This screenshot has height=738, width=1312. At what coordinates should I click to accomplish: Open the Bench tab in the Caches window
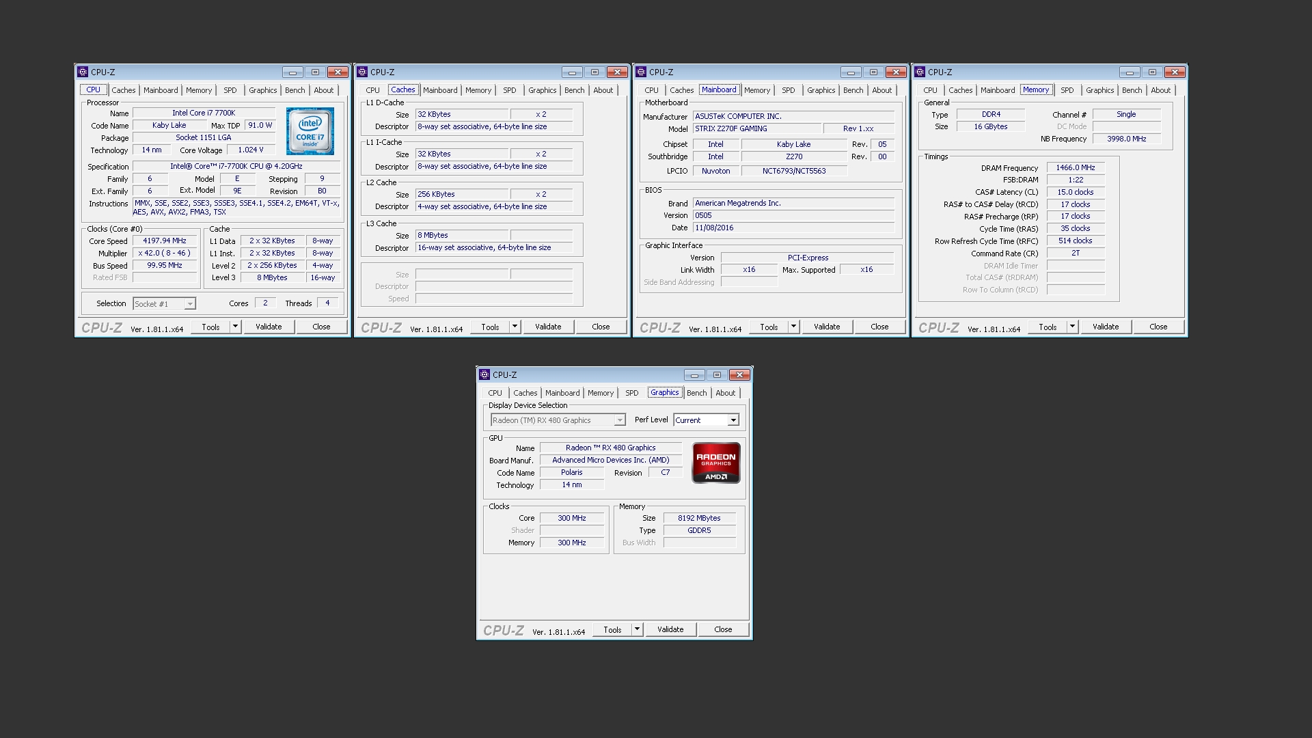tap(574, 90)
